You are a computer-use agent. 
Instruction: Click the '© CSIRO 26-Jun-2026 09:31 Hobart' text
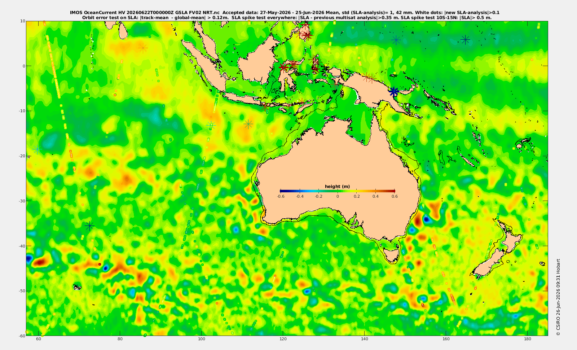tap(558, 297)
